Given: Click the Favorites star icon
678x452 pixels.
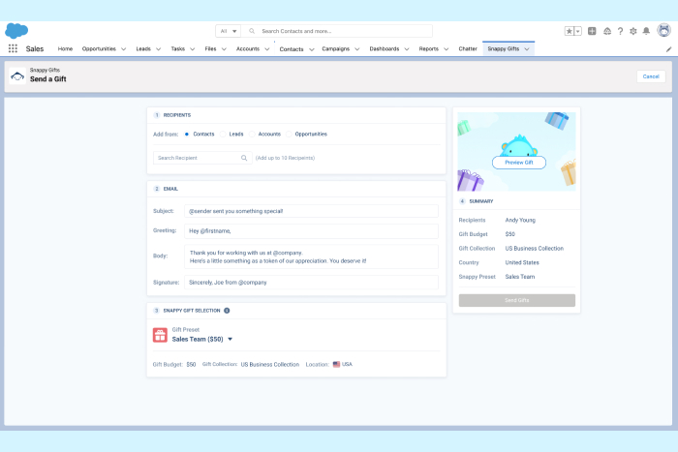Looking at the screenshot, I should [570, 31].
